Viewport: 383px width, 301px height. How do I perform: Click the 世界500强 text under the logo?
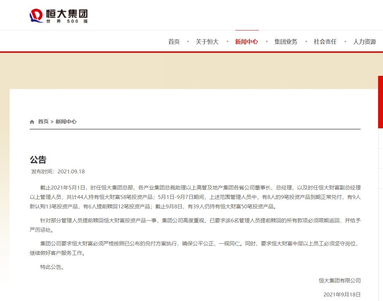click(x=67, y=21)
